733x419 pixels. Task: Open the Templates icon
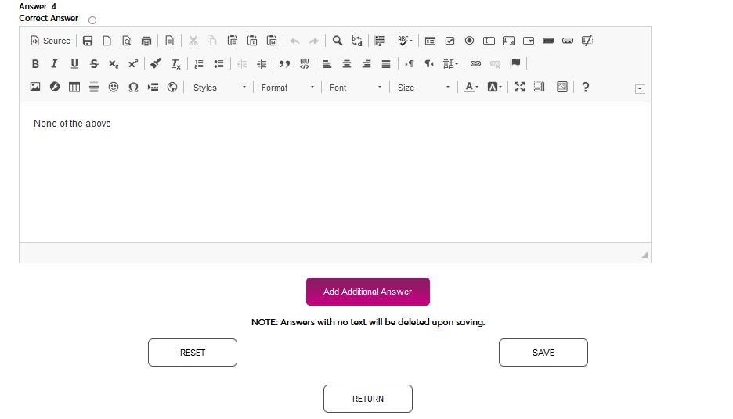tap(170, 41)
